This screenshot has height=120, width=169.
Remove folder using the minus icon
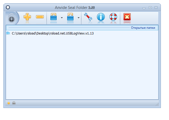coord(40,17)
